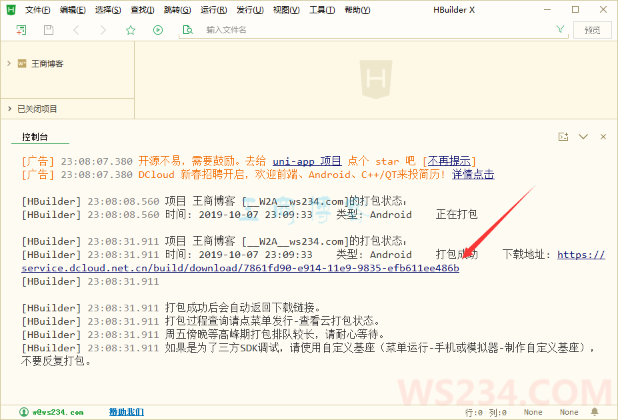This screenshot has height=420, width=618.
Task: Click the file search icon
Action: click(x=188, y=30)
